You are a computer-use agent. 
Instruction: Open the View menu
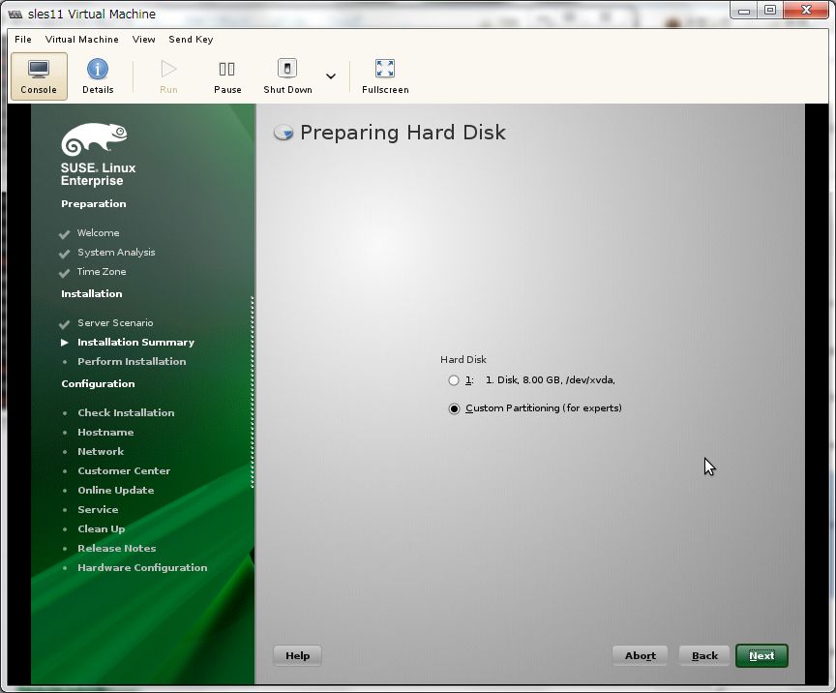point(143,39)
